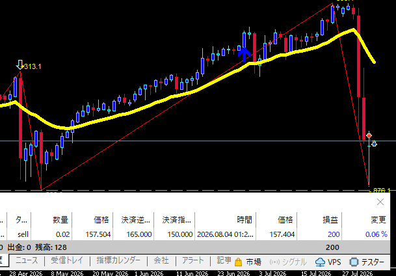Click the 変更 column header
396x276 pixels.
pos(366,220)
